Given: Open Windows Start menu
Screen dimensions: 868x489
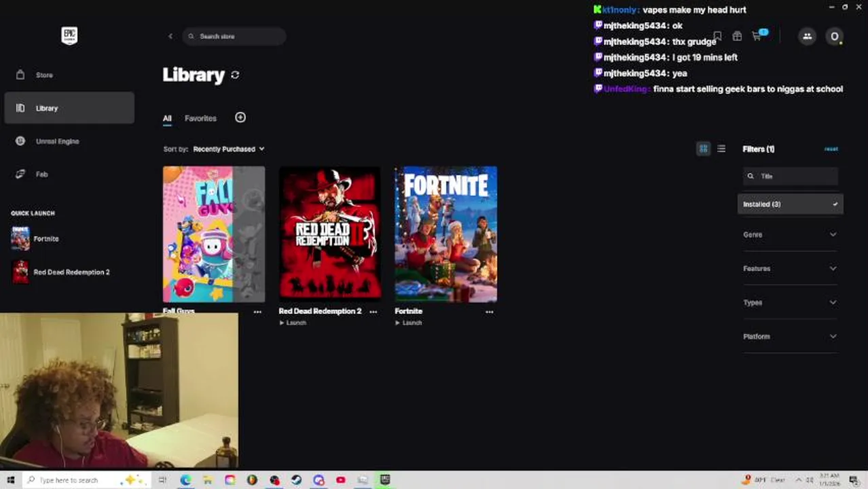Looking at the screenshot, I should click(x=10, y=480).
